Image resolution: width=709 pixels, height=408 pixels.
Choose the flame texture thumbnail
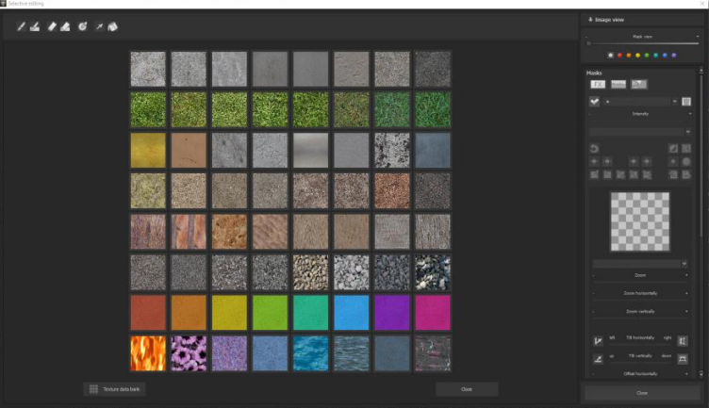point(148,353)
